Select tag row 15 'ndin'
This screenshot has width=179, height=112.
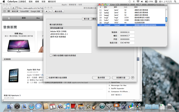click(131, 20)
